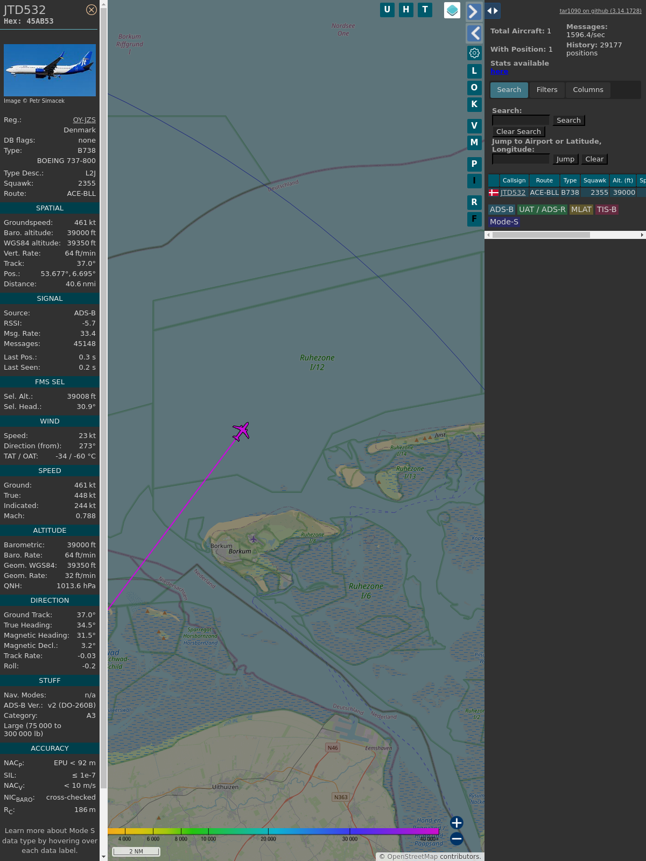Select the purple aircraft icon on map
Viewport: 646px width, 861px height.
tap(241, 431)
